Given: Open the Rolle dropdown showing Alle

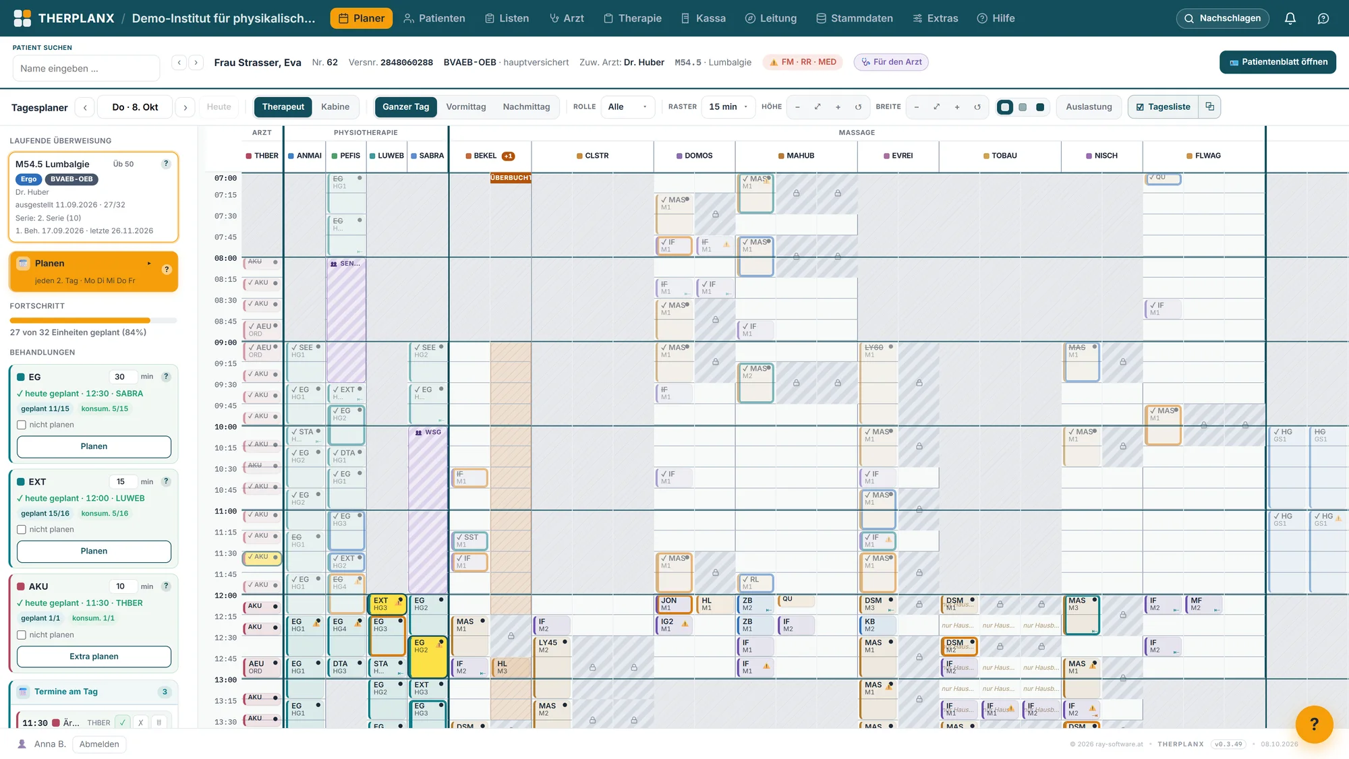Looking at the screenshot, I should coord(627,107).
